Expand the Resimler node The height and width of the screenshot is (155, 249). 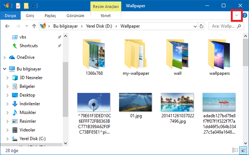(x=8, y=122)
